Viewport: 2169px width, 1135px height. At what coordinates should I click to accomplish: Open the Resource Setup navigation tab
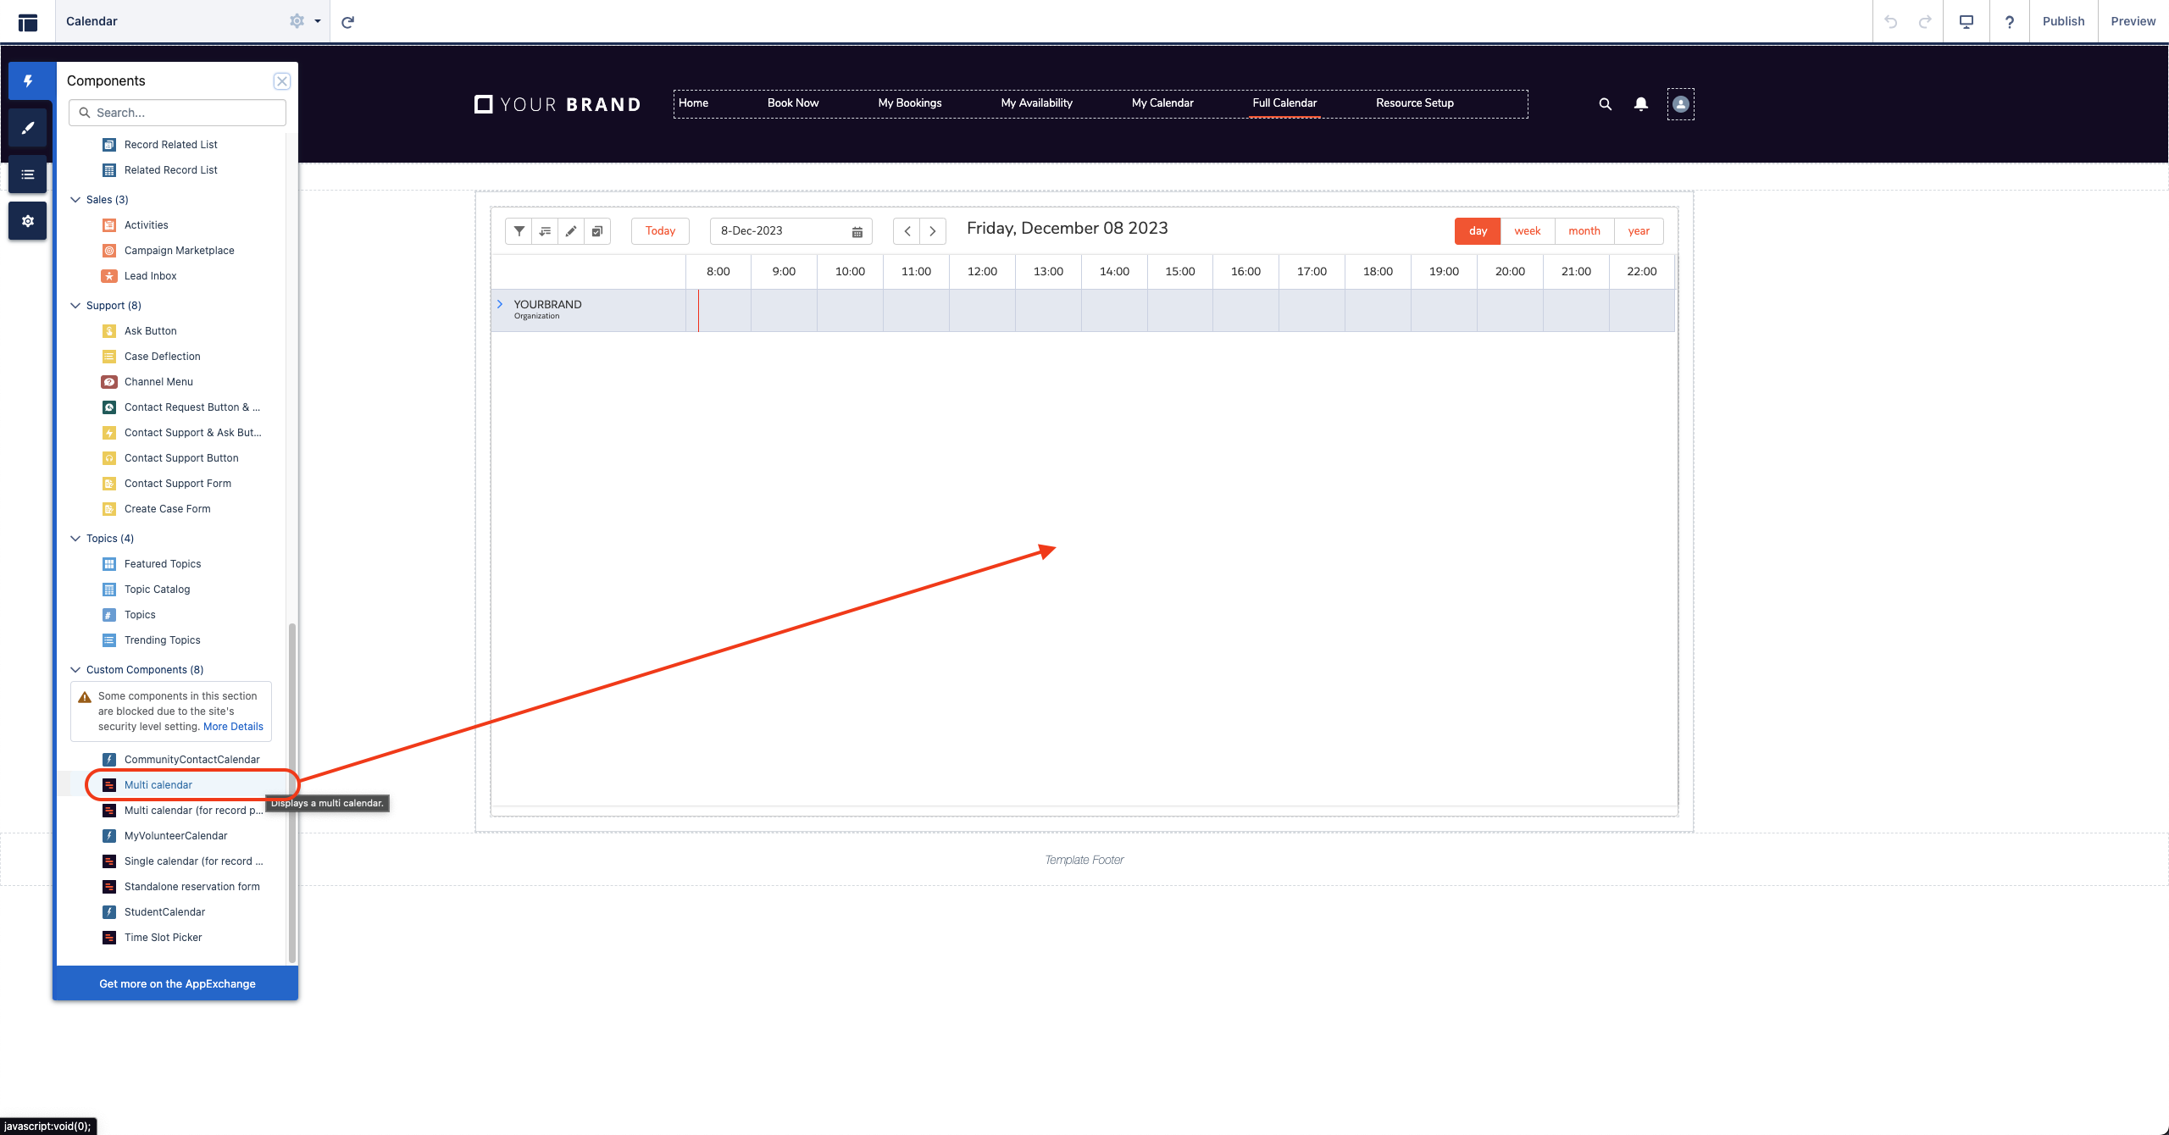(1414, 103)
